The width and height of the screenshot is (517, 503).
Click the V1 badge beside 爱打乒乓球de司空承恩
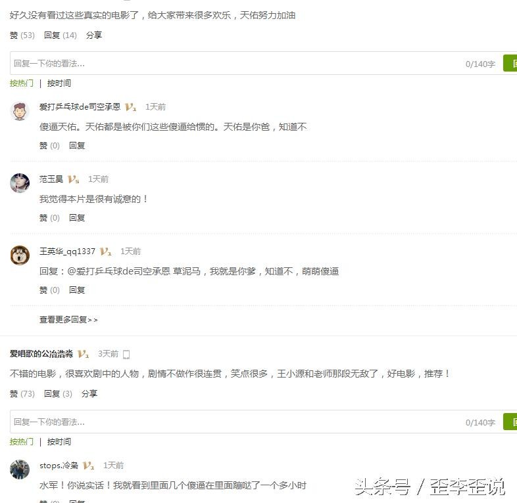tap(131, 107)
